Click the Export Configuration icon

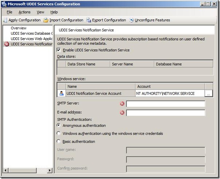[x=89, y=20]
